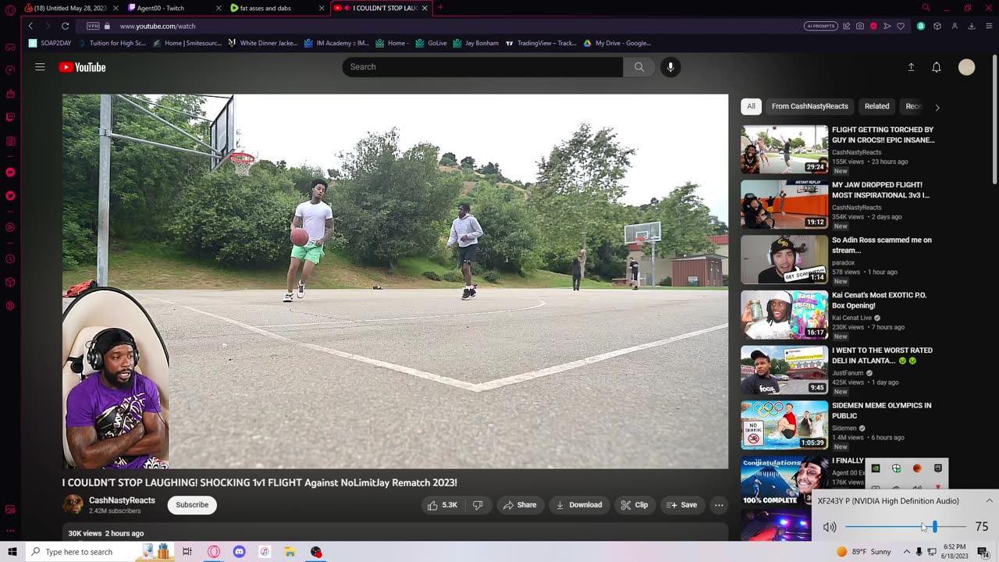The height and width of the screenshot is (562, 999).
Task: Click the address bar URL youtube.com/watch
Action: click(158, 26)
